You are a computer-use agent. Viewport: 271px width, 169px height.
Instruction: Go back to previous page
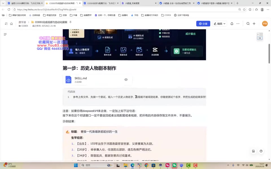click(3, 10)
